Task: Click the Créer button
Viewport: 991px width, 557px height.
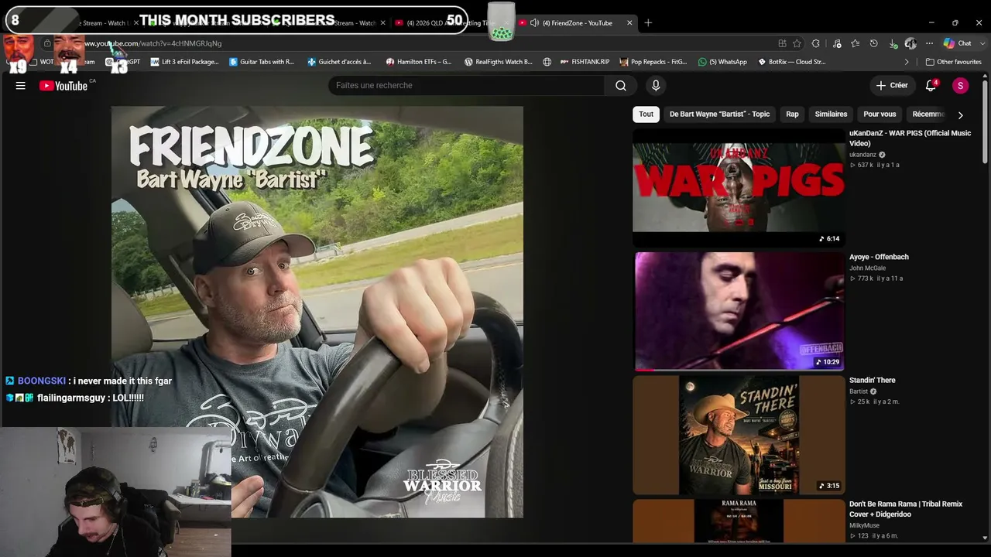Action: 892,85
